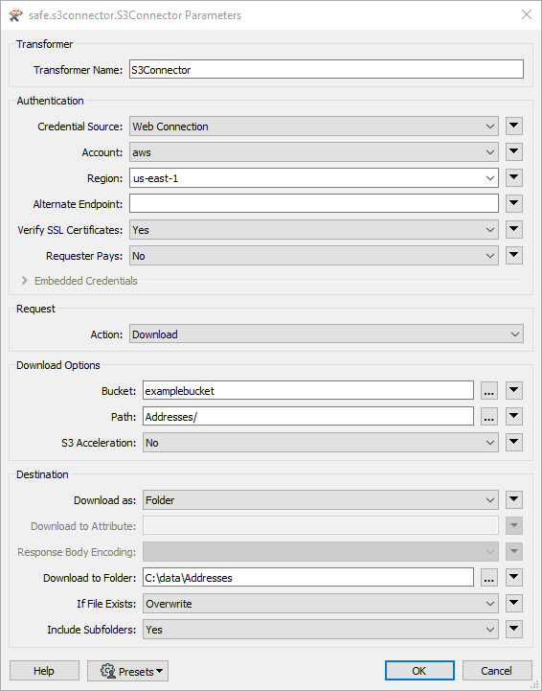Open the Requester Pays value options arrow
The width and height of the screenshot is (542, 691).
coord(514,256)
